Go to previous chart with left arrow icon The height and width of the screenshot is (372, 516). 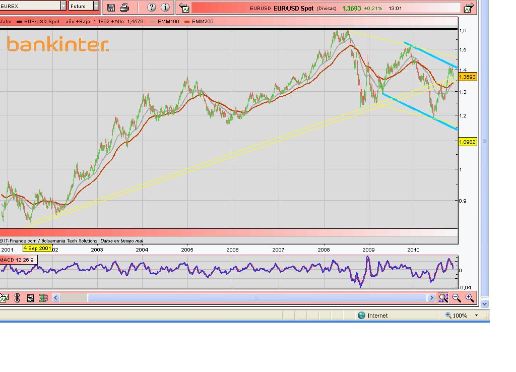click(x=185, y=8)
